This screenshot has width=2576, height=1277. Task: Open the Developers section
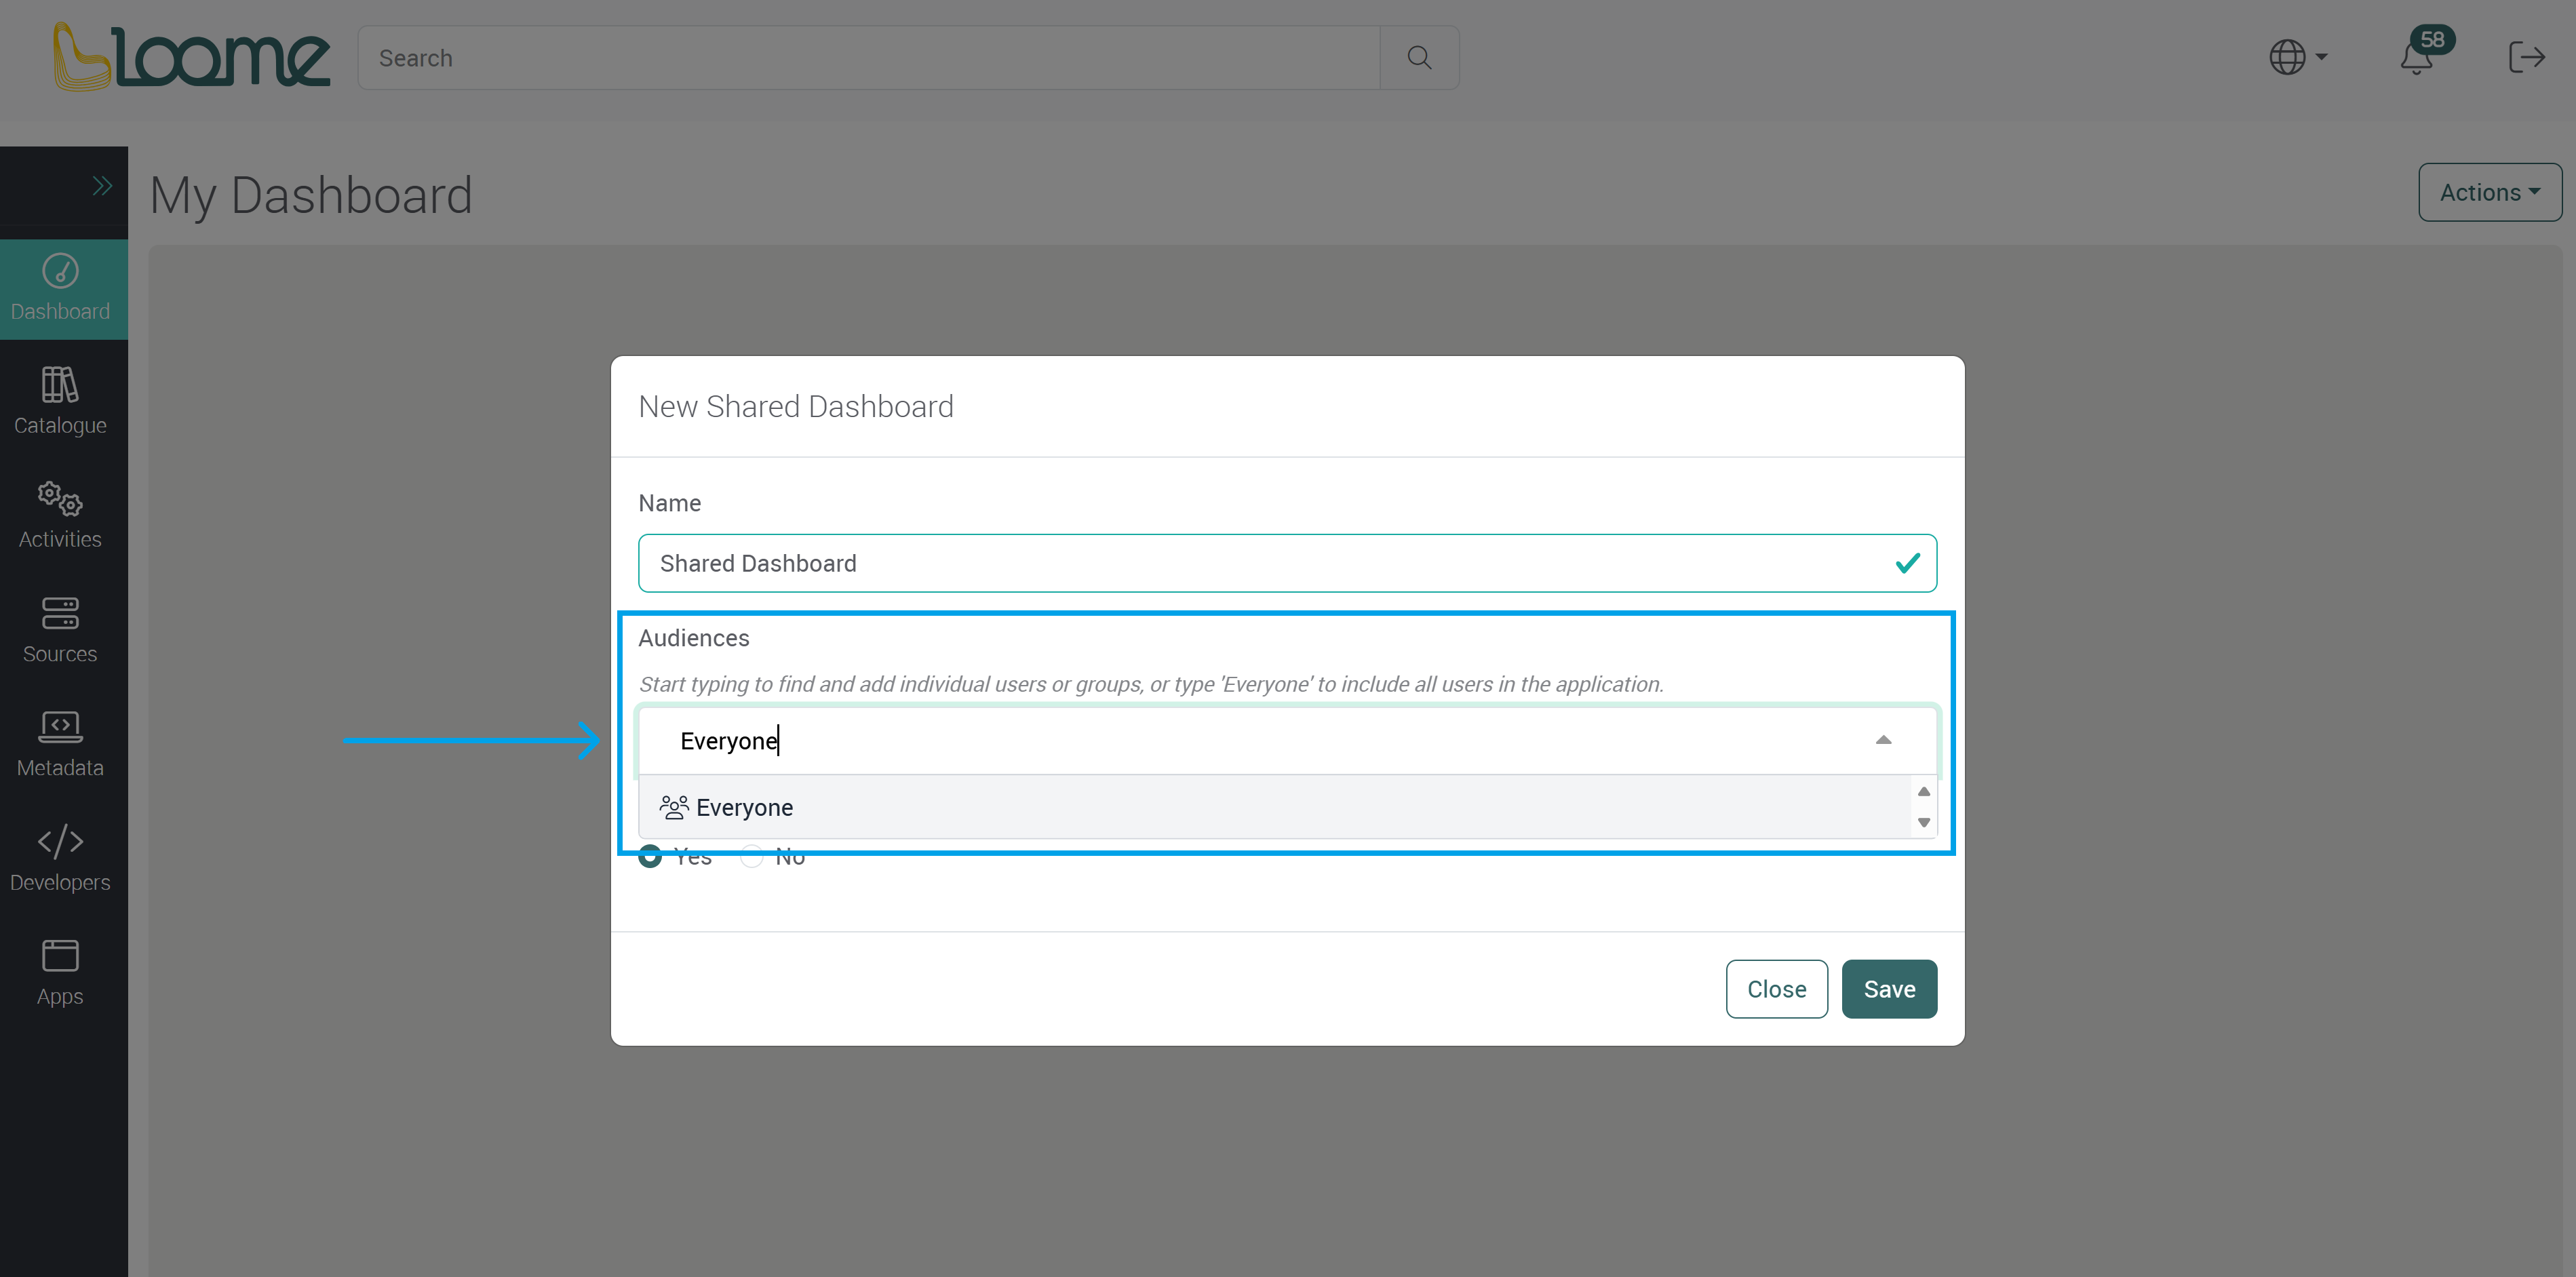click(60, 857)
